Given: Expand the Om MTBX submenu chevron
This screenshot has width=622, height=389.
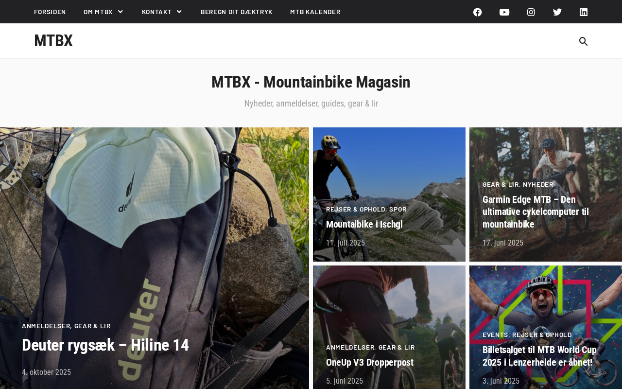Looking at the screenshot, I should [121, 12].
